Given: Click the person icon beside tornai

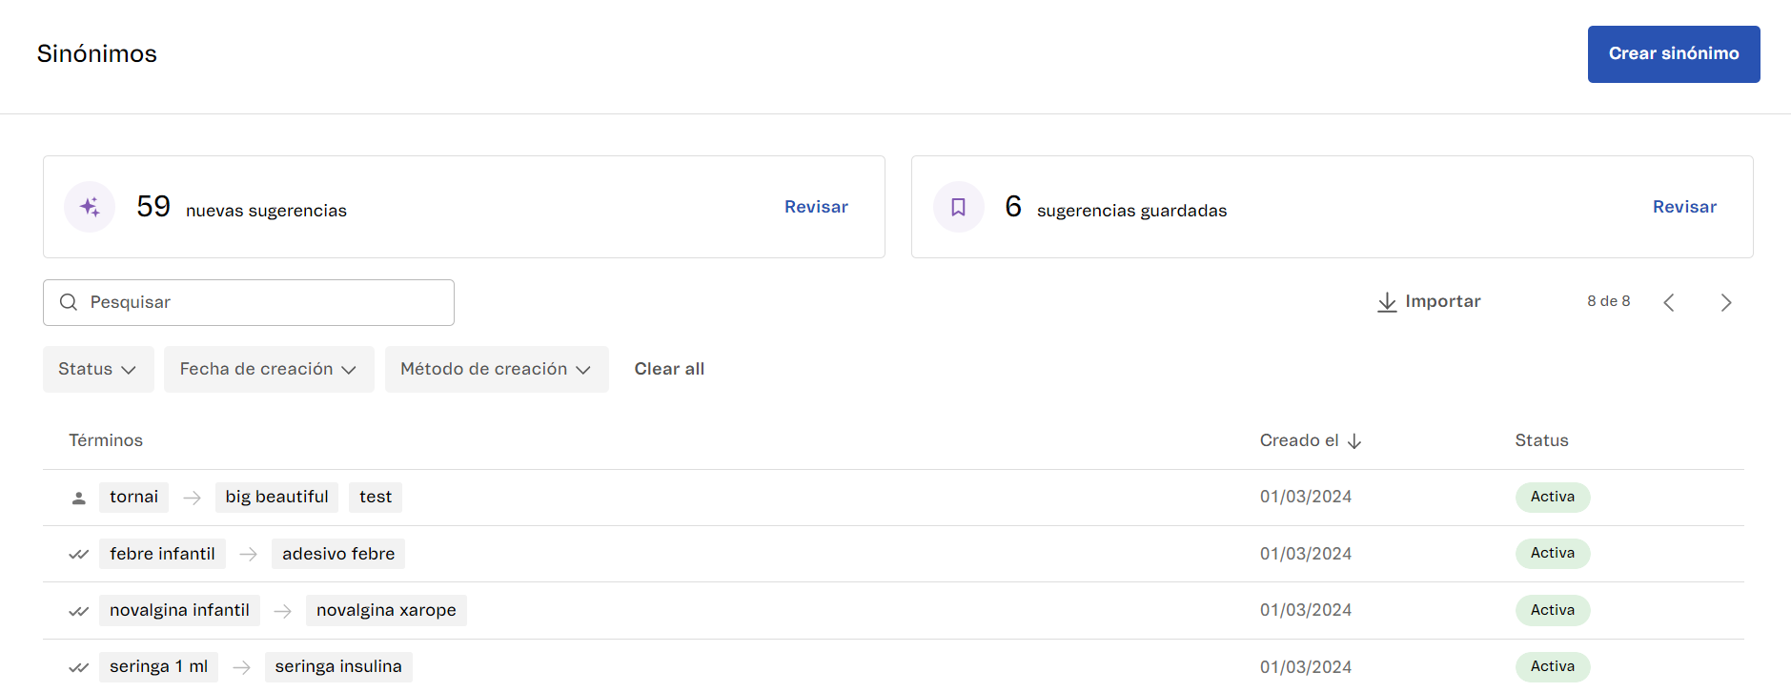Looking at the screenshot, I should [79, 498].
